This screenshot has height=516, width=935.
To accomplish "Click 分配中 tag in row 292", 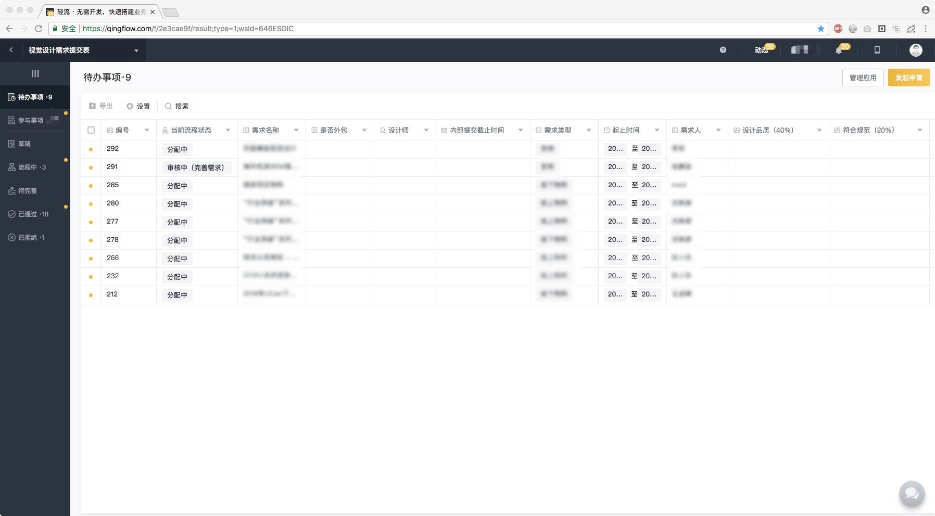I will pos(177,149).
